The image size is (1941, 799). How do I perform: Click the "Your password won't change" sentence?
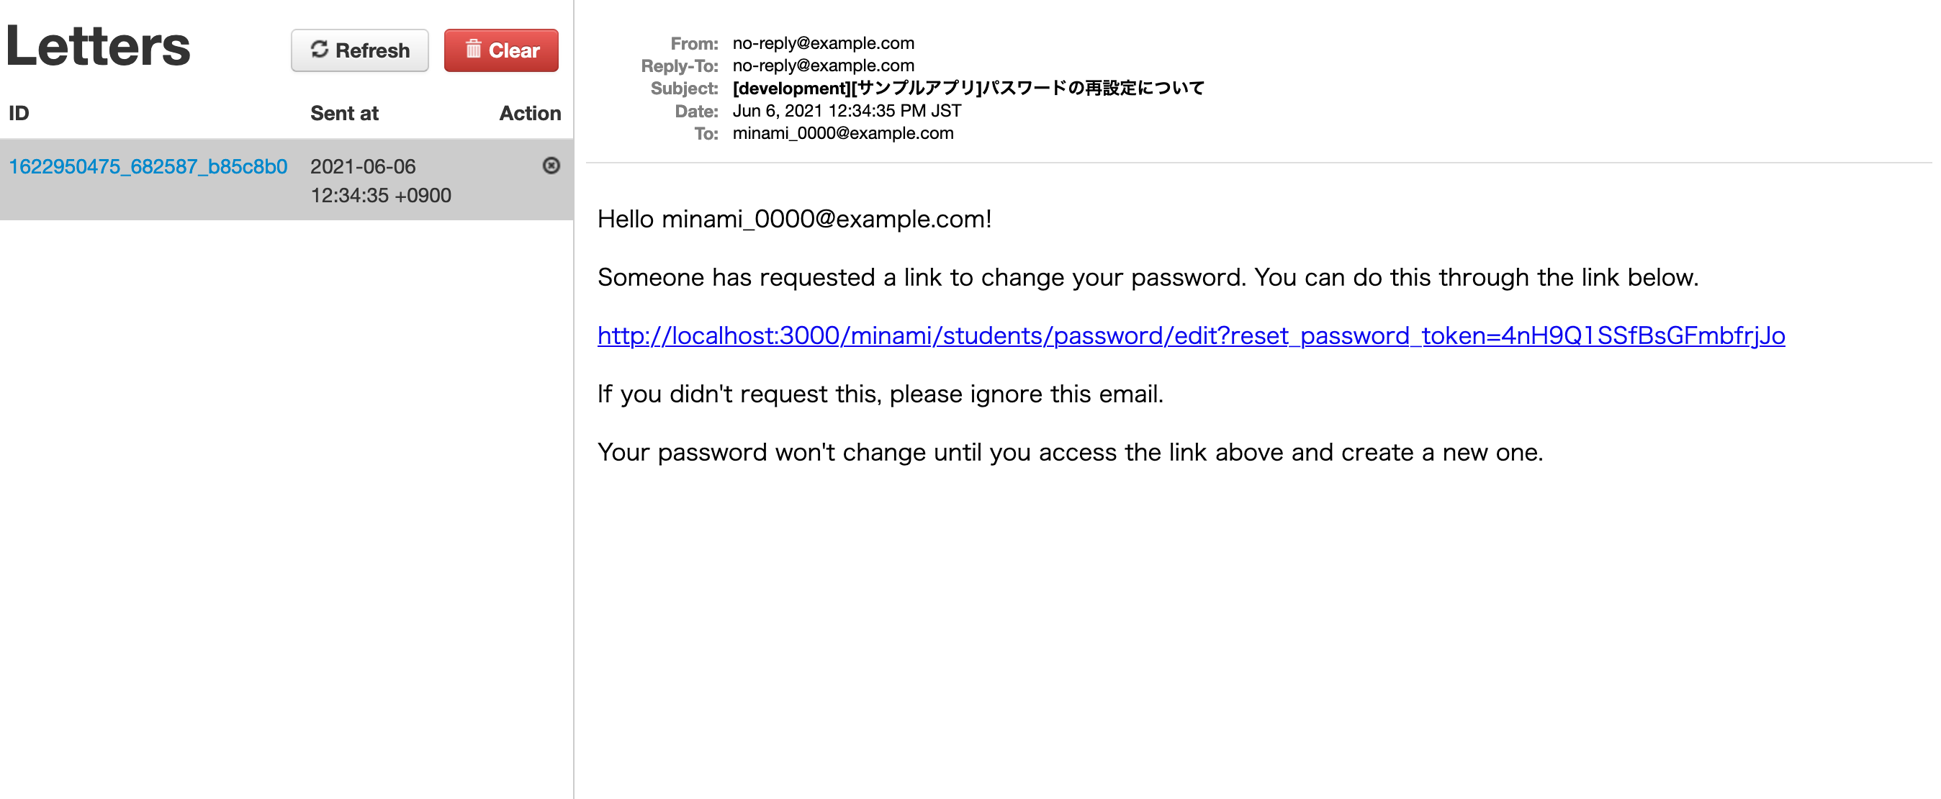pos(1070,452)
